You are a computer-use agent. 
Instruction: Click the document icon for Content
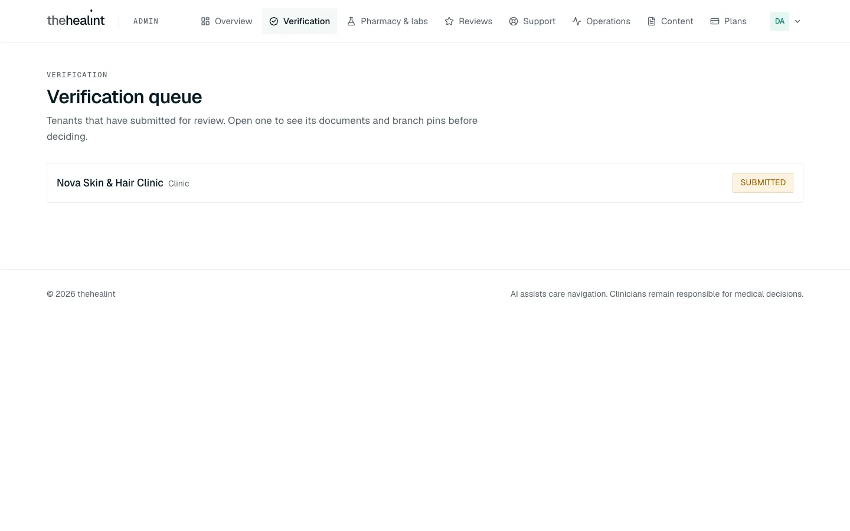[652, 21]
